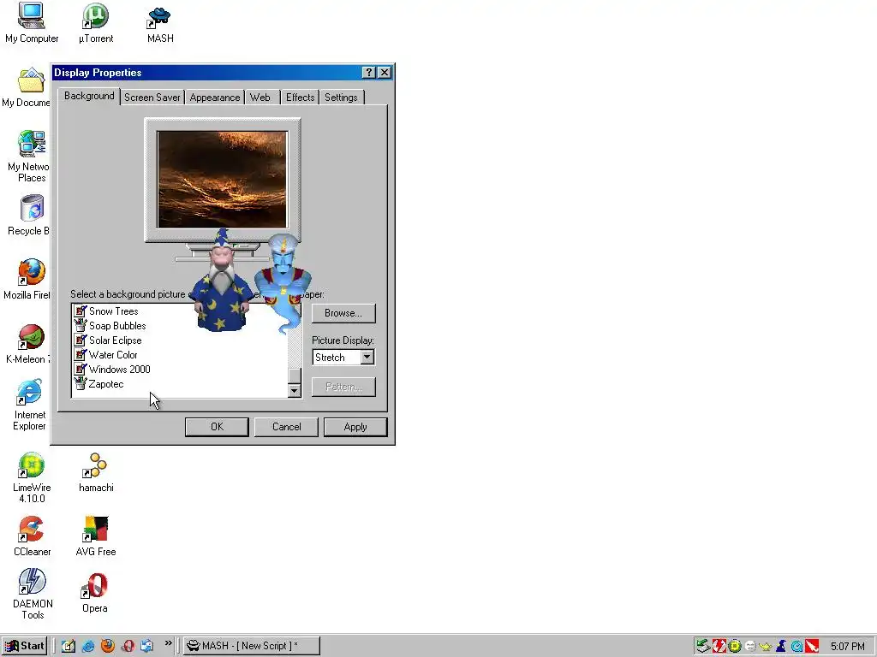This screenshot has width=877, height=657.
Task: Click the QuickTime tray icon
Action: click(796, 647)
